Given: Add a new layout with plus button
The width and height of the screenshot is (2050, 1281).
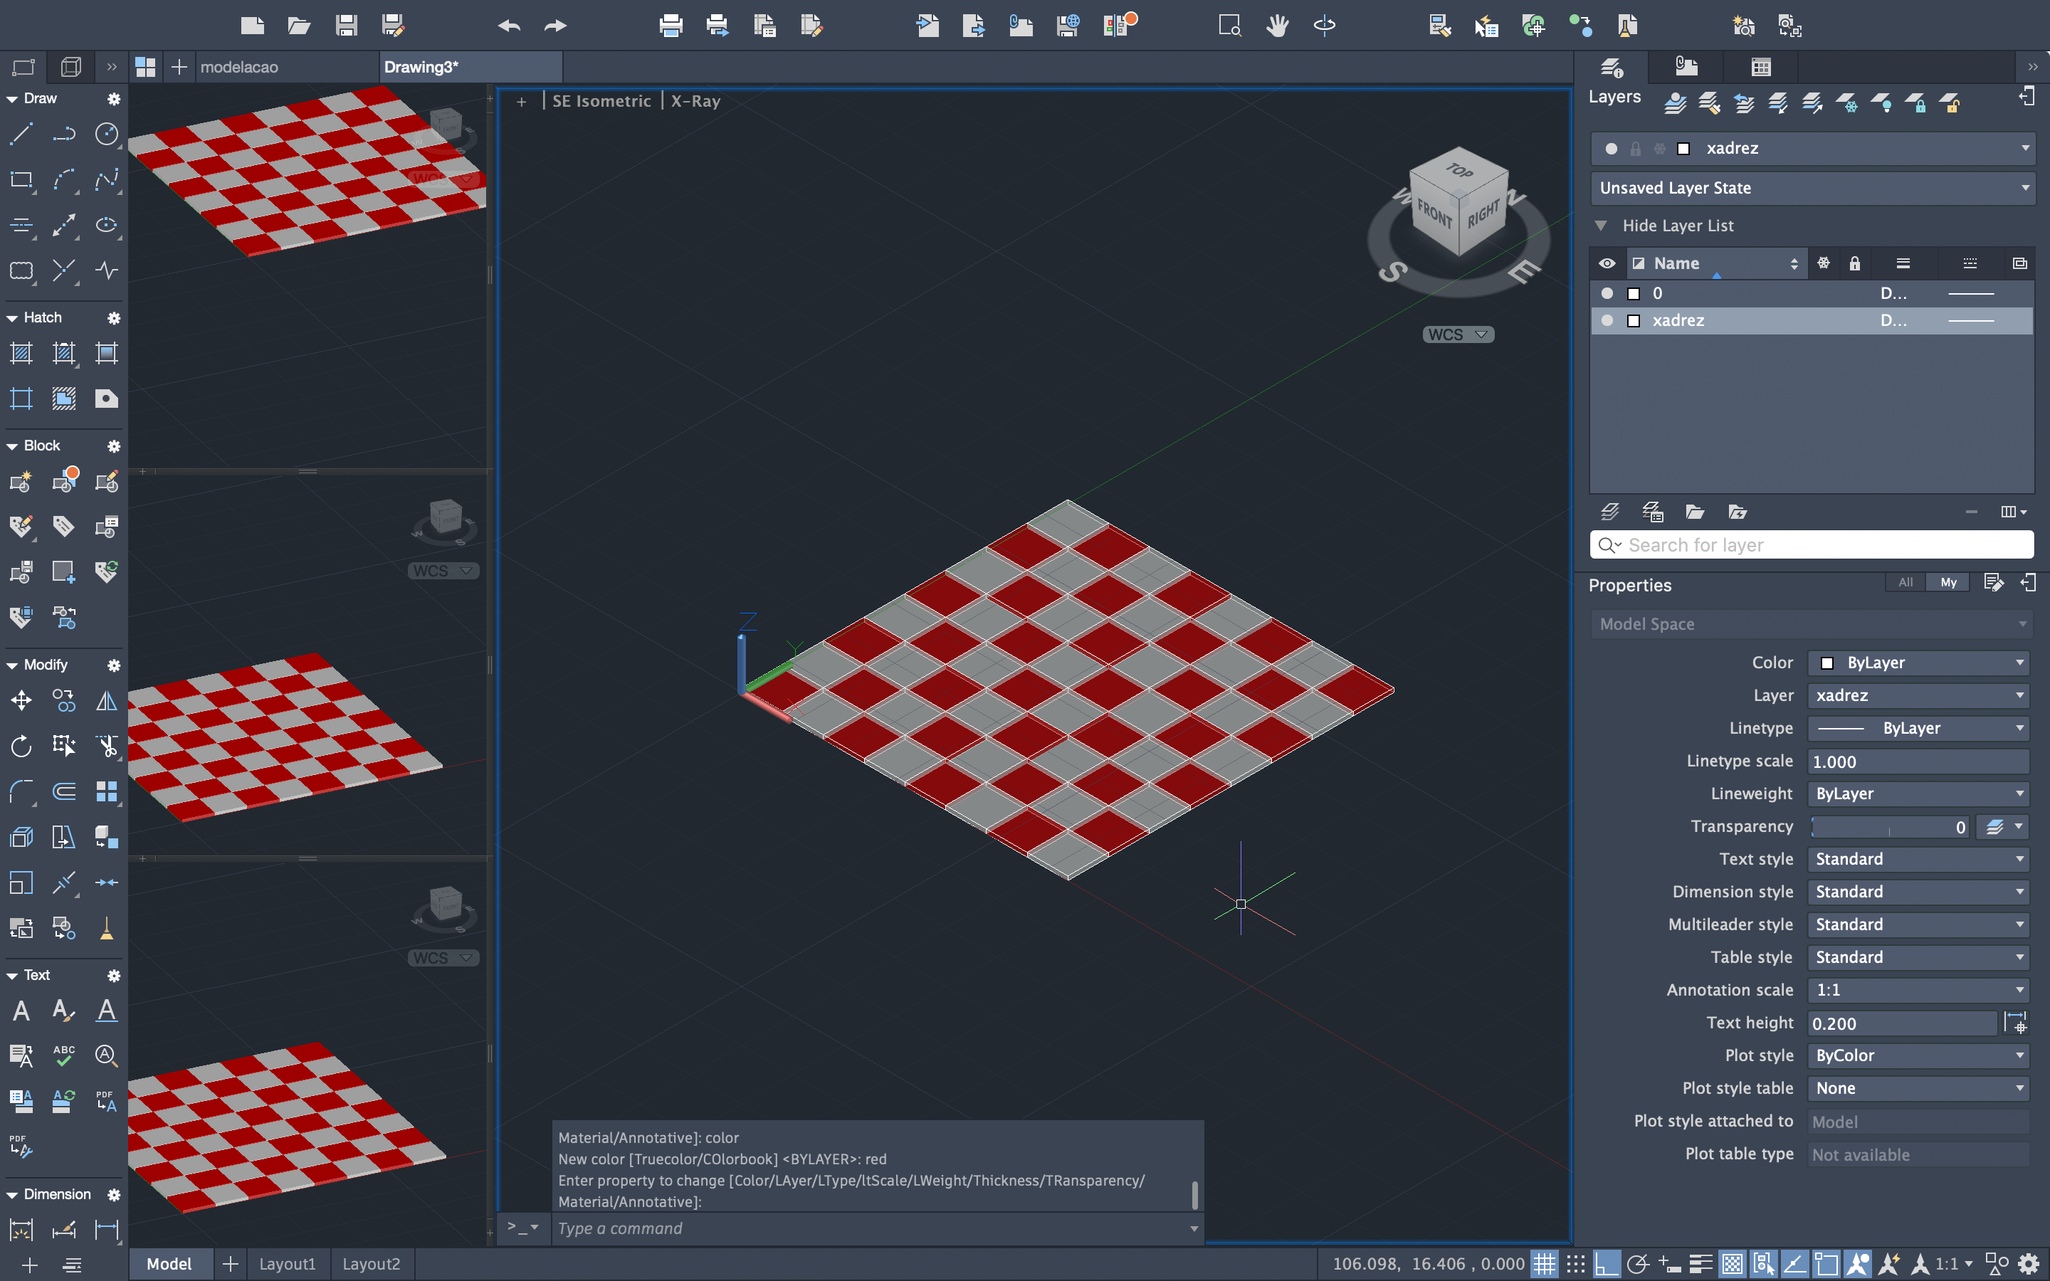Looking at the screenshot, I should pyautogui.click(x=230, y=1263).
